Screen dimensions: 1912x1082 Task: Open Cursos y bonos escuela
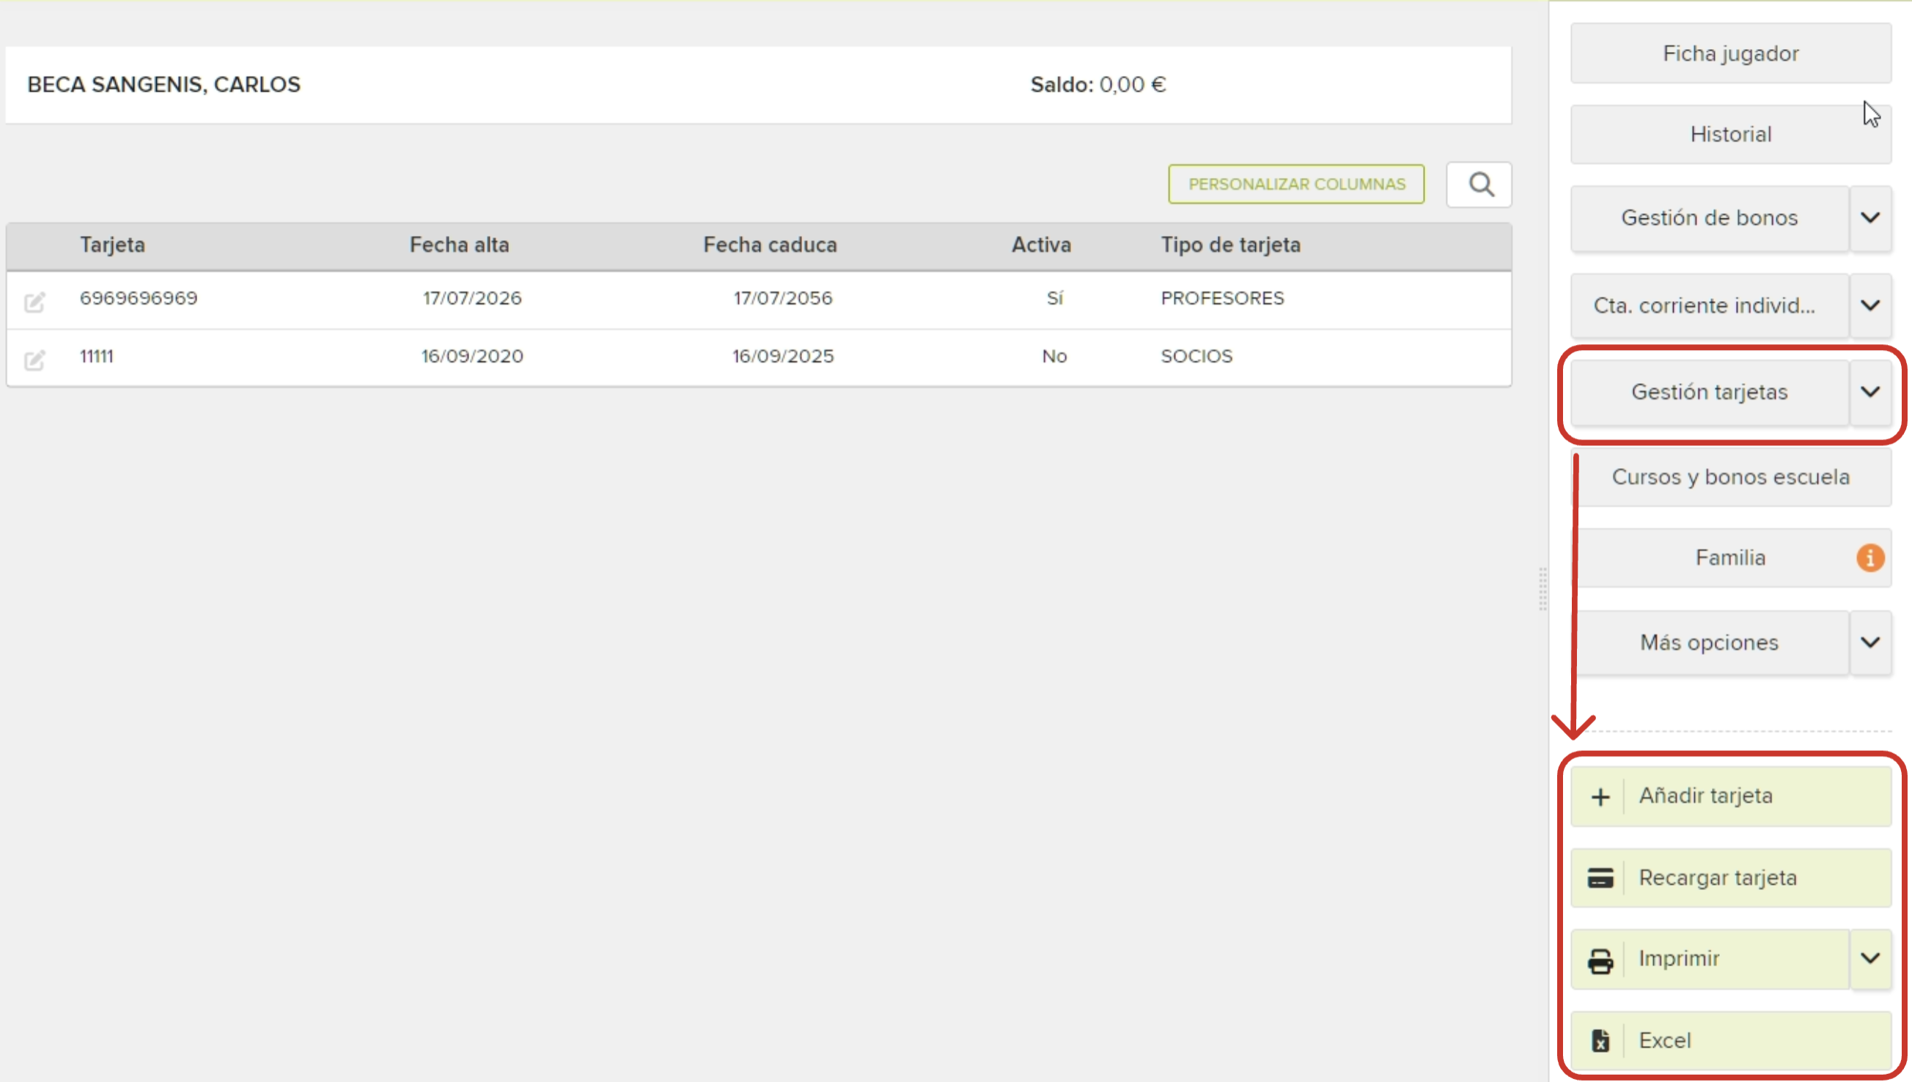pyautogui.click(x=1732, y=477)
